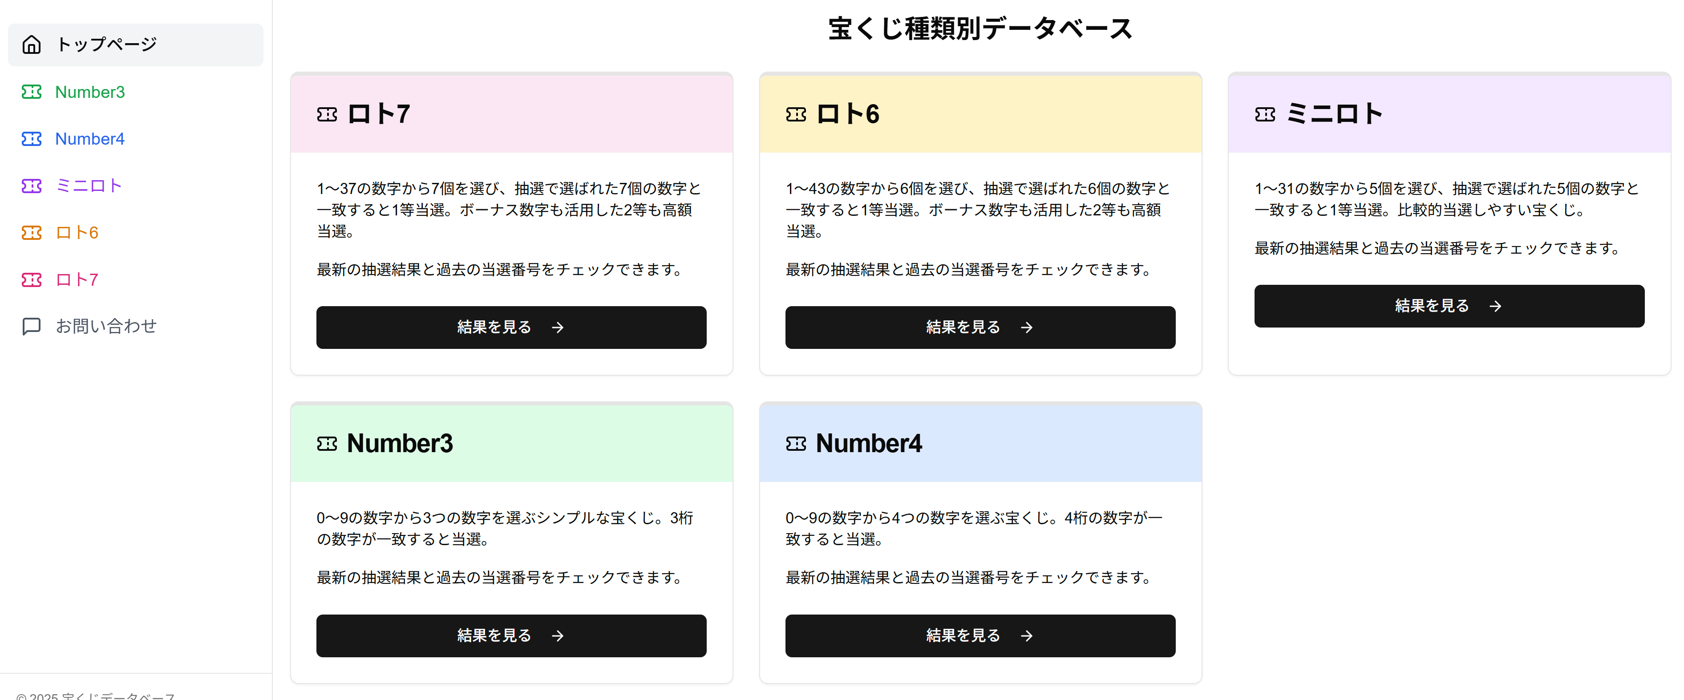Click the page title 宝くじ種類別データベース
Screen dimensions: 1684x700
(980, 28)
